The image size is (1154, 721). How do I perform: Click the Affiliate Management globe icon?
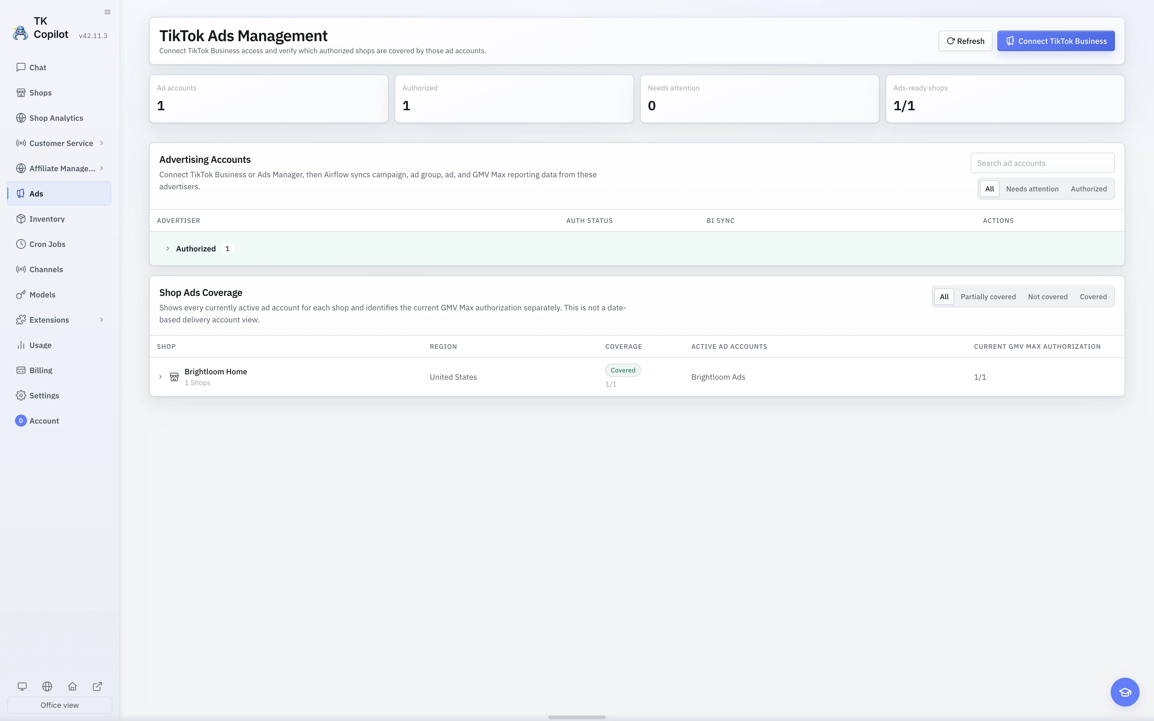pos(21,168)
